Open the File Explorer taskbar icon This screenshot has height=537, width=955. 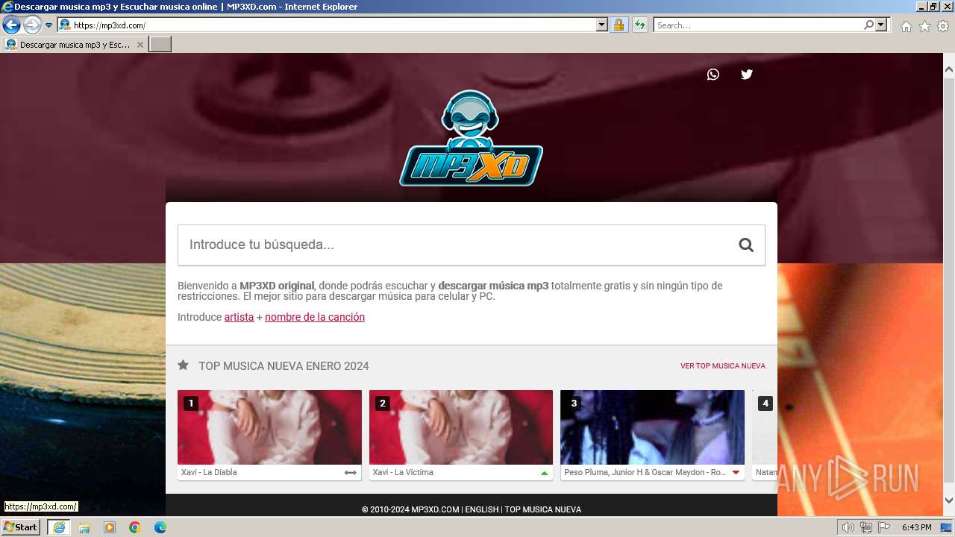84,527
